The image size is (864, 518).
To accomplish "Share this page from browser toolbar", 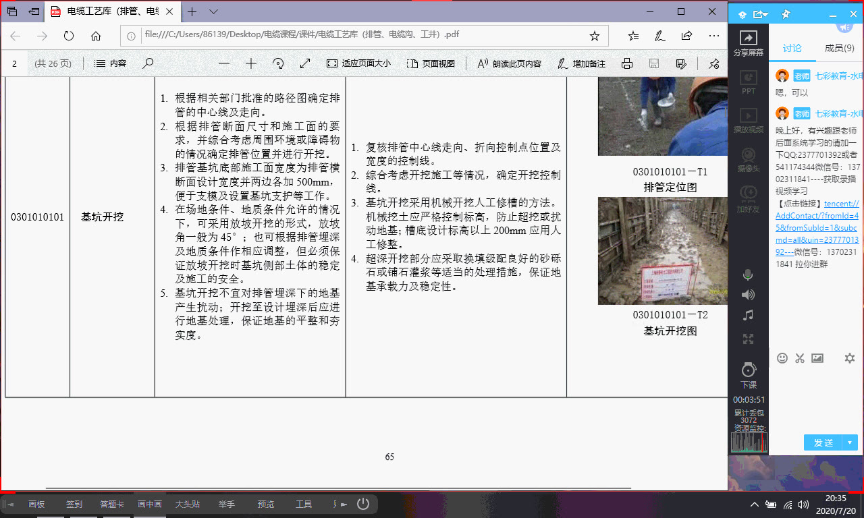I will click(686, 36).
